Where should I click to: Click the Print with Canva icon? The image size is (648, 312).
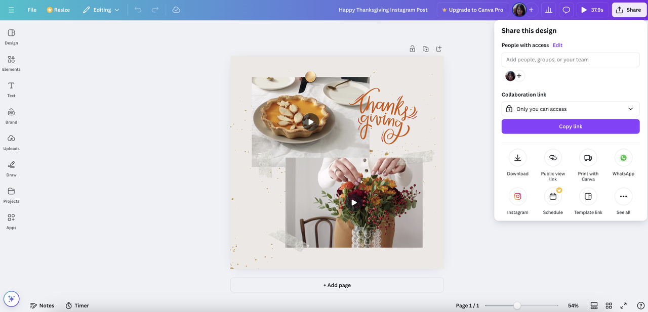[588, 158]
